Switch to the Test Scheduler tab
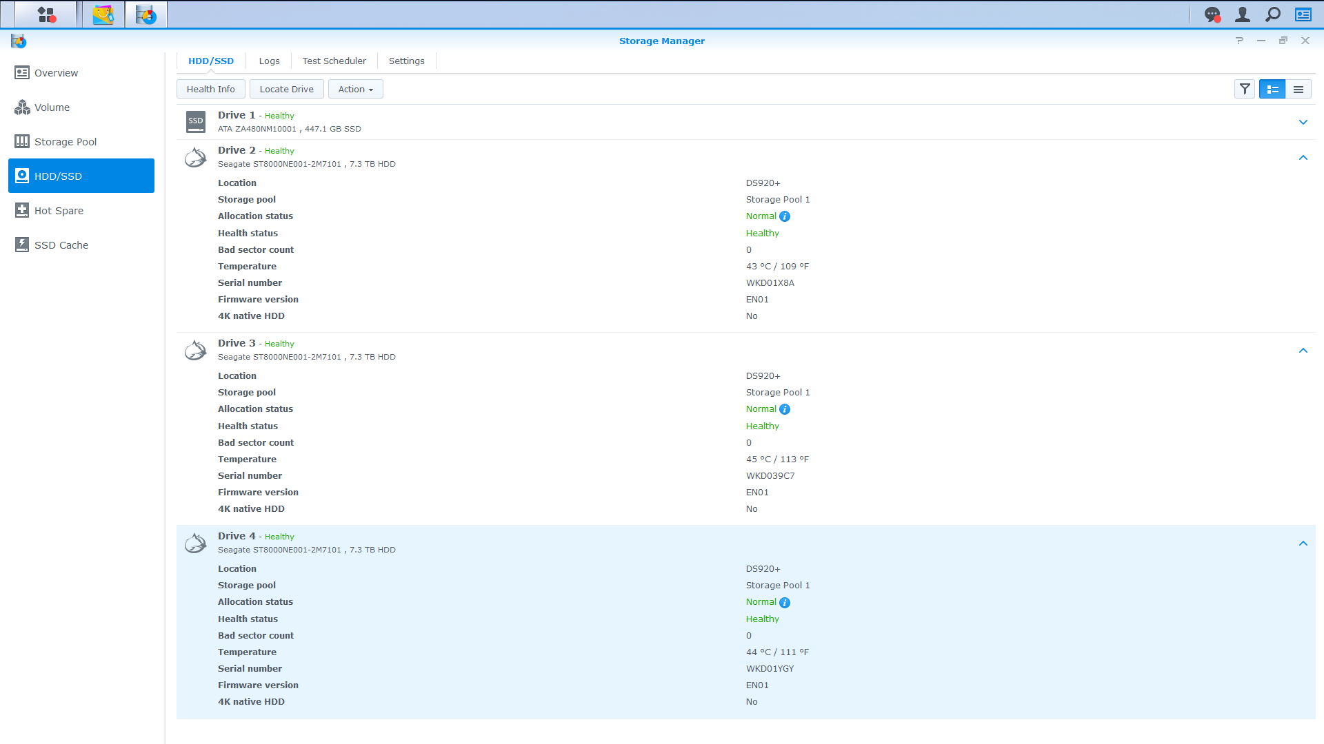This screenshot has width=1324, height=744. 334,61
